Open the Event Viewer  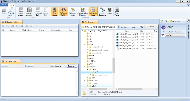click(117, 12)
